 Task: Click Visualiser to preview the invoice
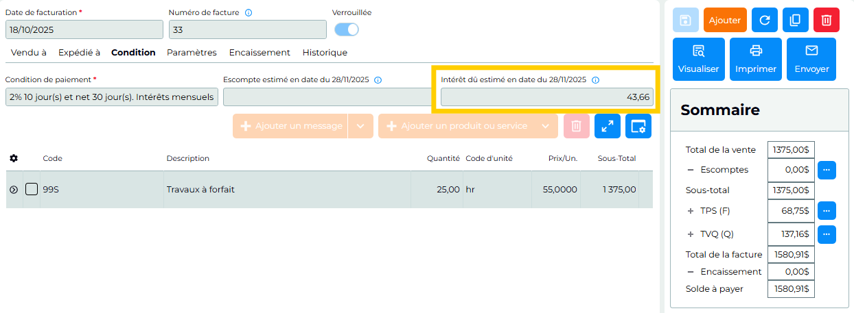click(698, 59)
